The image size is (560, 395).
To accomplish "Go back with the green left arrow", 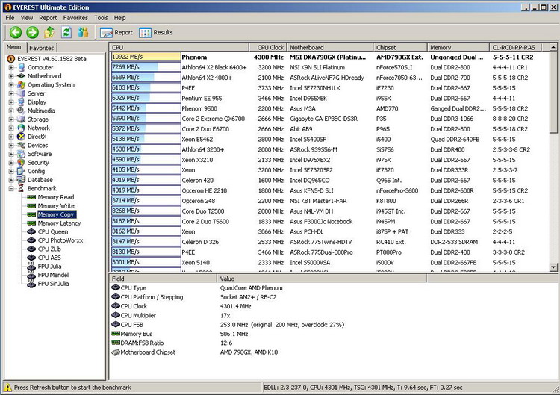I will (16, 33).
